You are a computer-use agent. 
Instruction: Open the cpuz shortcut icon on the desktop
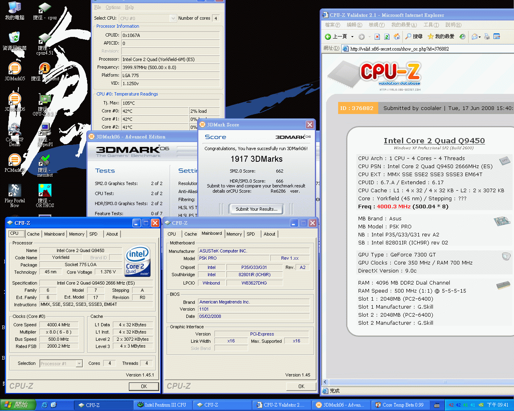pyautogui.click(x=45, y=11)
